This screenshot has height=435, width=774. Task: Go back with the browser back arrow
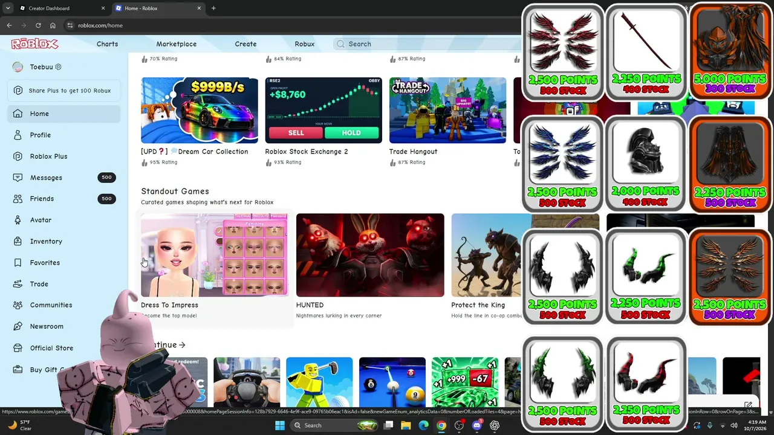[9, 25]
